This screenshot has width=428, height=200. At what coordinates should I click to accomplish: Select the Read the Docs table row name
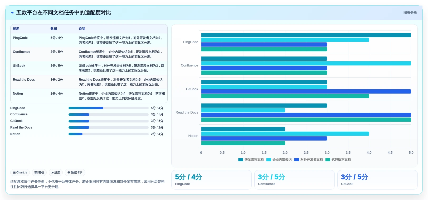[24, 80]
